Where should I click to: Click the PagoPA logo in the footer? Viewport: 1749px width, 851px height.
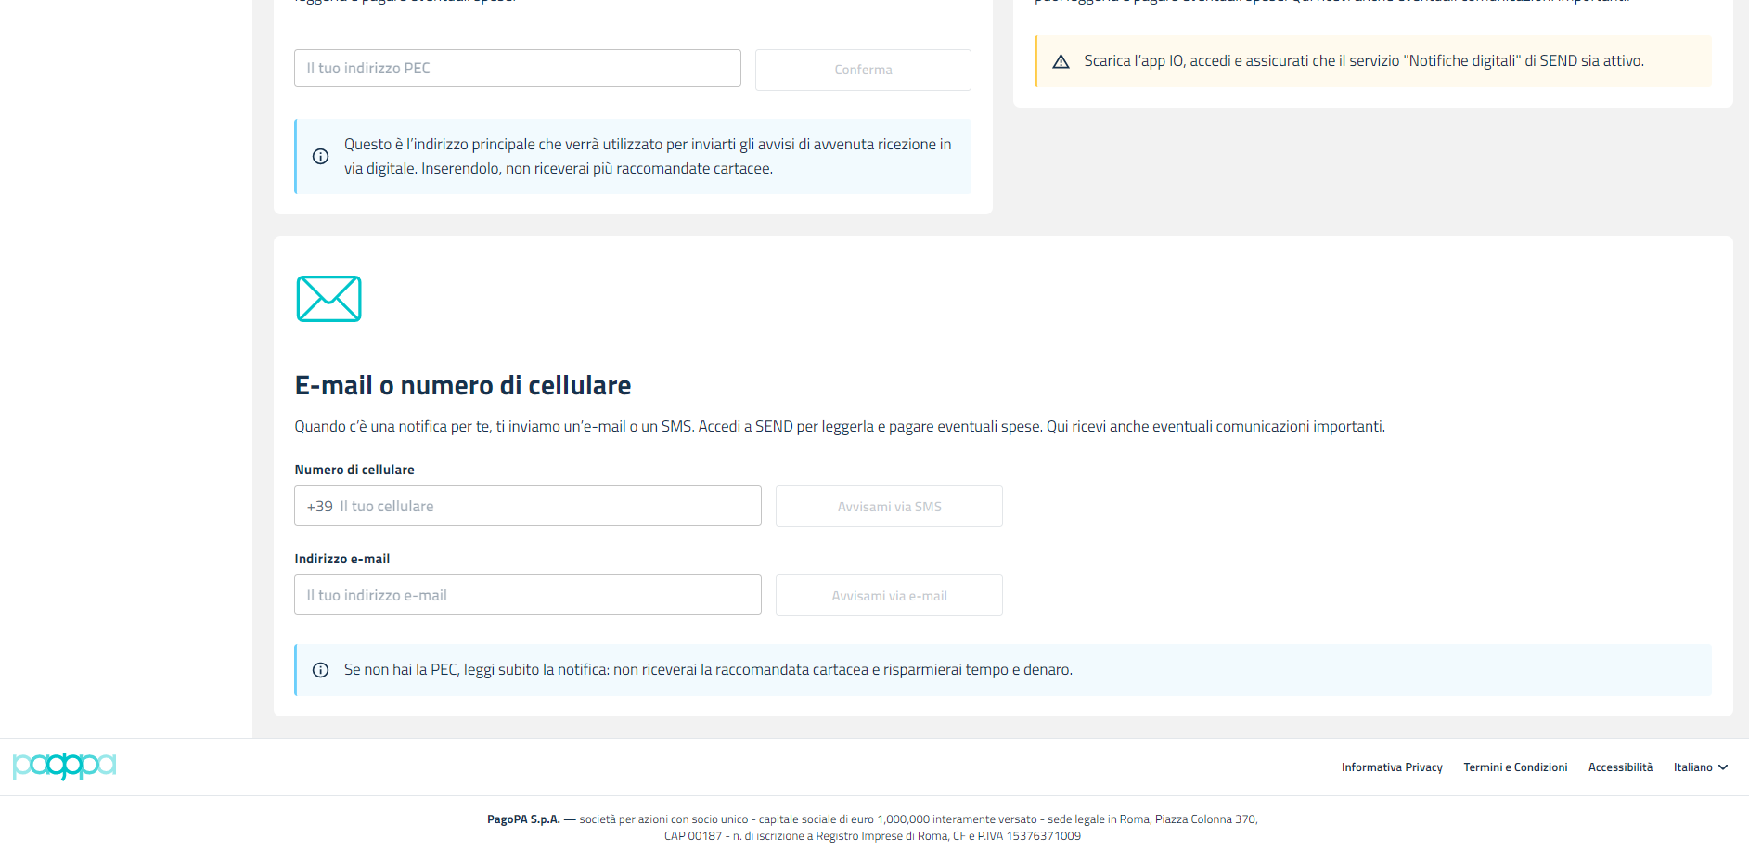pyautogui.click(x=64, y=766)
